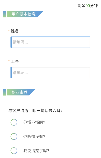101x158 pixels.
Task: Click the 剩余90分钟 countdown timer
Action: pos(88,6)
